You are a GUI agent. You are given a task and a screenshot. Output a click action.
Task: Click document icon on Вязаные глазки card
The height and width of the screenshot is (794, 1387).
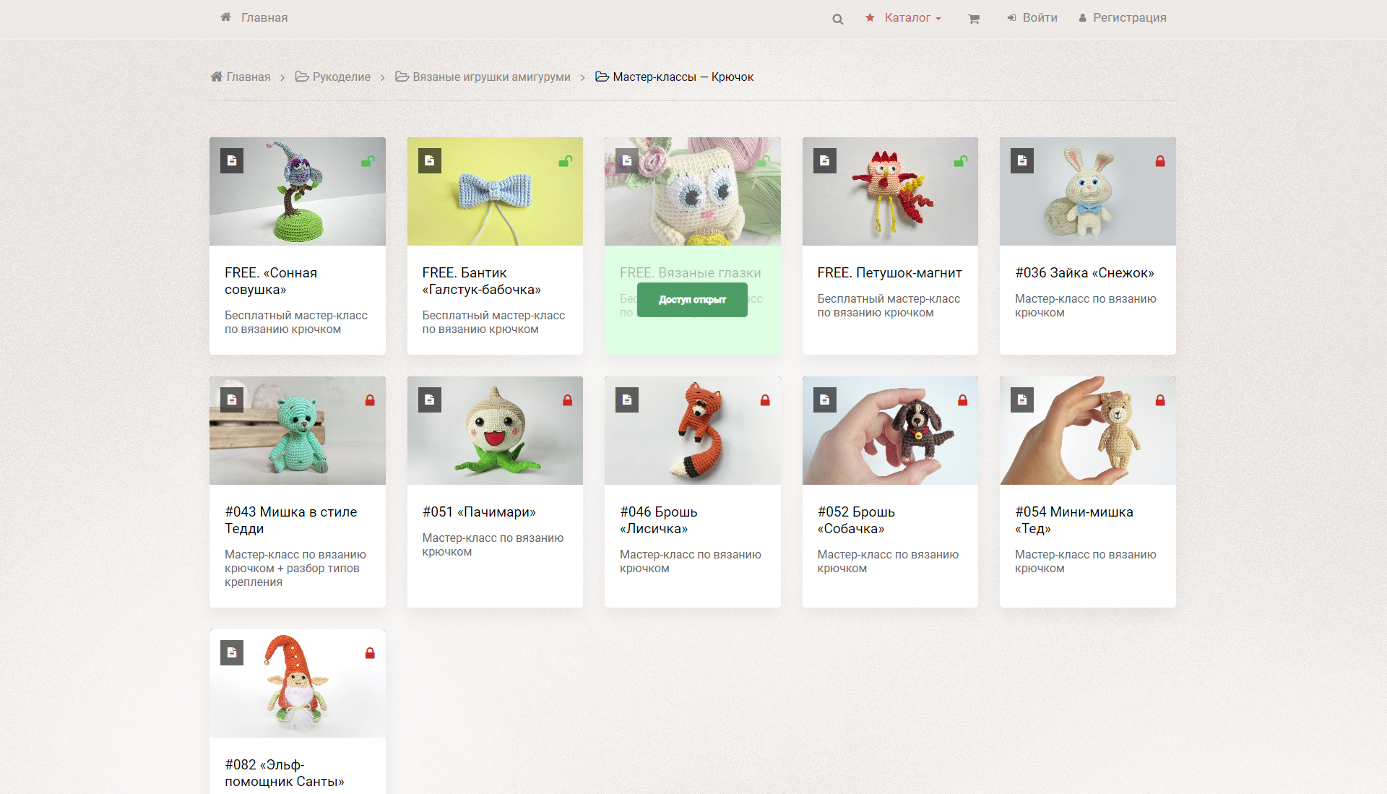(627, 161)
